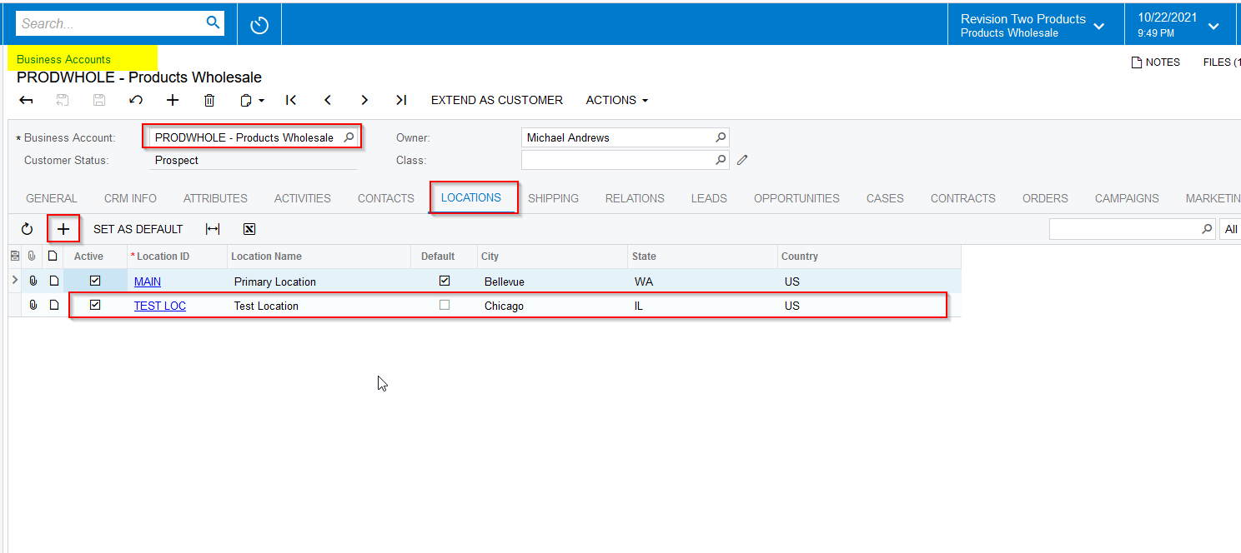This screenshot has width=1241, height=553.
Task: Expand the Revision Two Products company selector
Action: point(1099,26)
